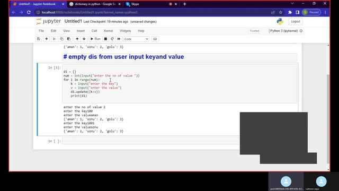Image resolution: width=339 pixels, height=191 pixels.
Task: Bookmark this page with the star icon
Action: pyautogui.click(x=281, y=12)
